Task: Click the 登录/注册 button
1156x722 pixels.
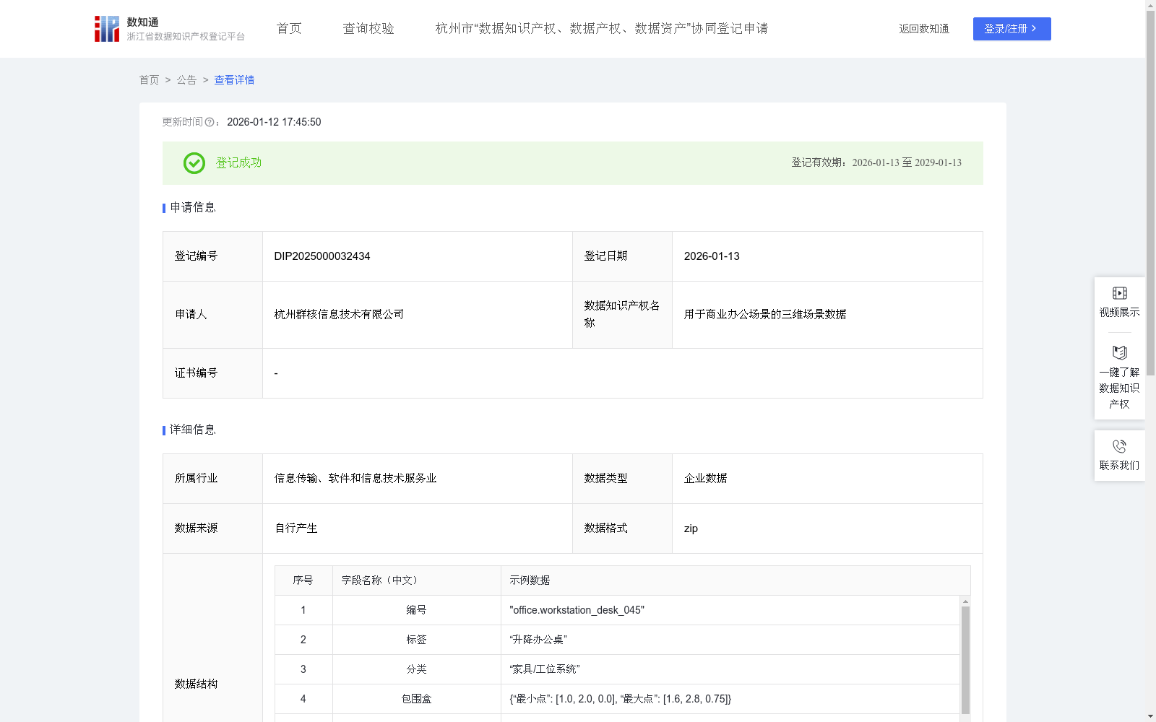Action: pyautogui.click(x=1011, y=29)
